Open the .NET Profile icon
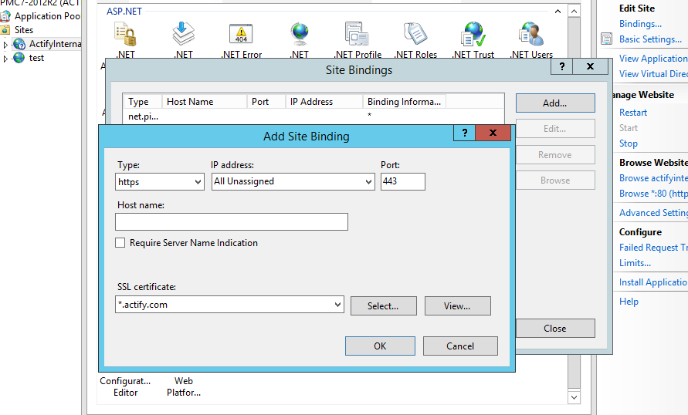 (358, 35)
